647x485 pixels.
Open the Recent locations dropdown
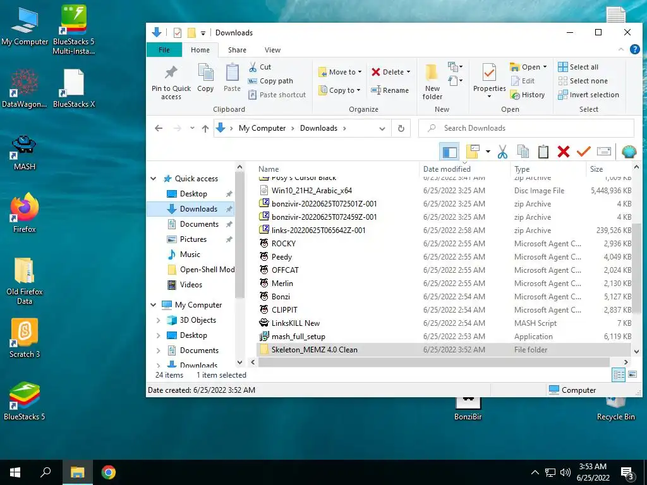click(192, 128)
